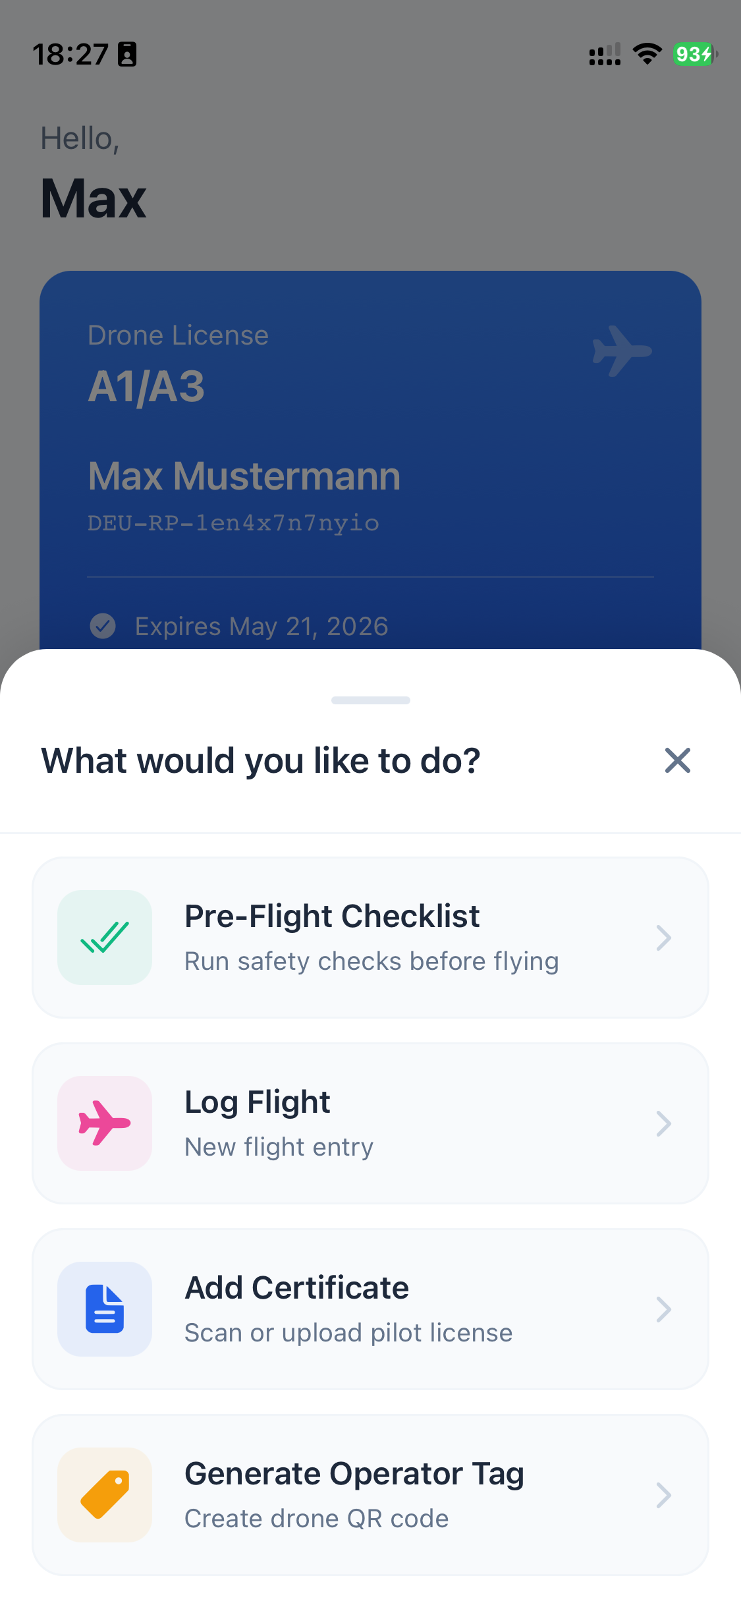741x1605 pixels.
Task: Close the action sheet with X
Action: point(677,760)
